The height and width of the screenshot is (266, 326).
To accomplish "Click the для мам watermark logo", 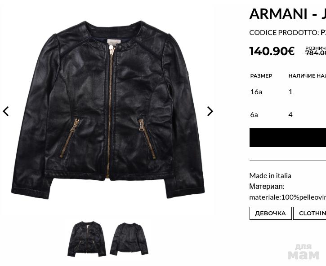I will (304, 252).
